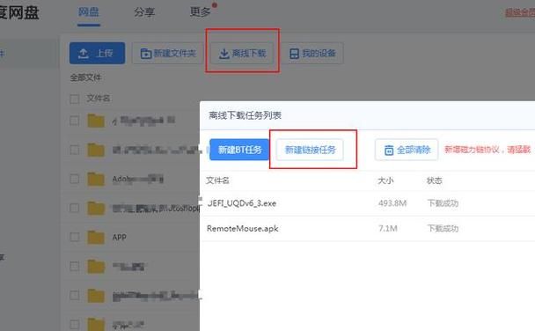The height and width of the screenshot is (331, 535).
Task: Check the box for the Adobe folder
Action: pyautogui.click(x=75, y=179)
